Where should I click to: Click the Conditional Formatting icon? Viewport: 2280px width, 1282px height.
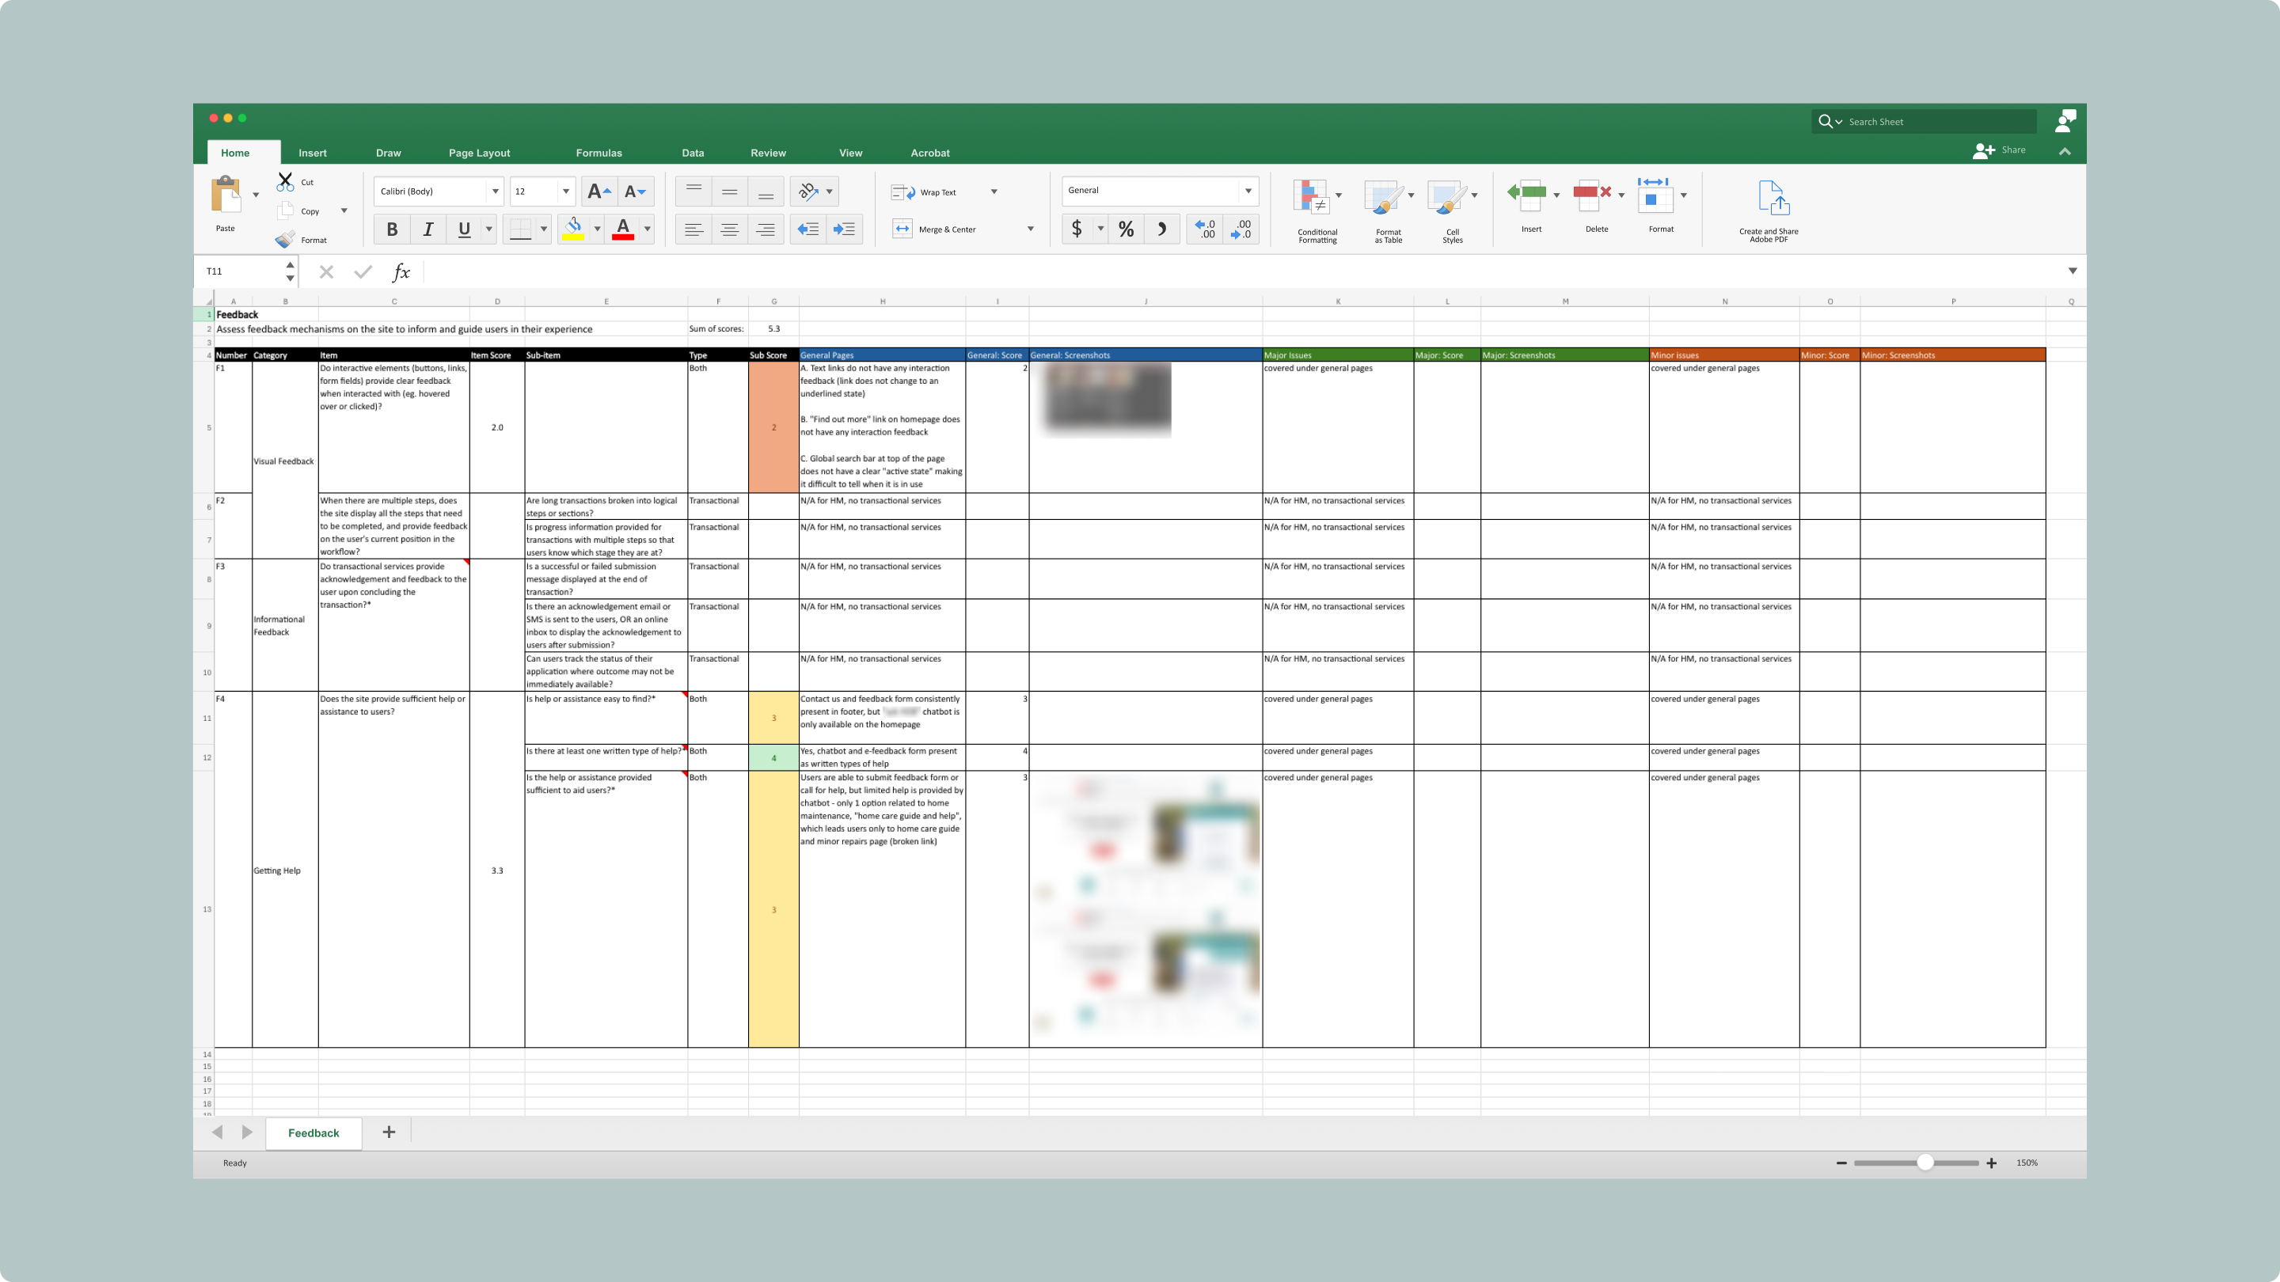coord(1312,198)
